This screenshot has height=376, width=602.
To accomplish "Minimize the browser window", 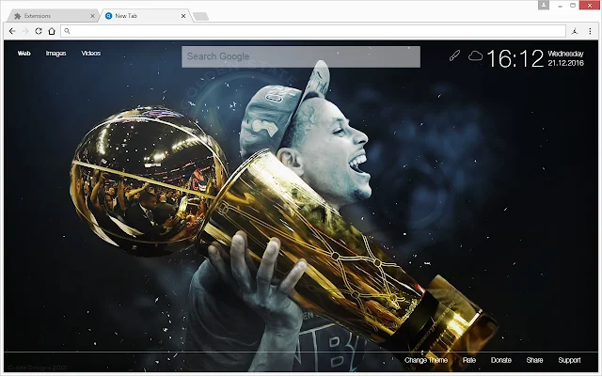I will [561, 6].
